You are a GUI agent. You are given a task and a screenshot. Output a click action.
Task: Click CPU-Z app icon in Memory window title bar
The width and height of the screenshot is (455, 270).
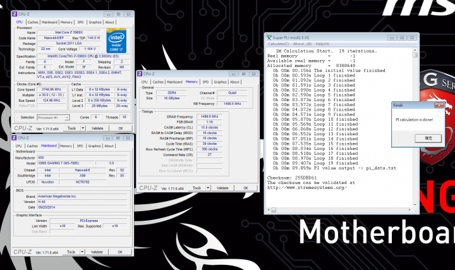coord(140,74)
